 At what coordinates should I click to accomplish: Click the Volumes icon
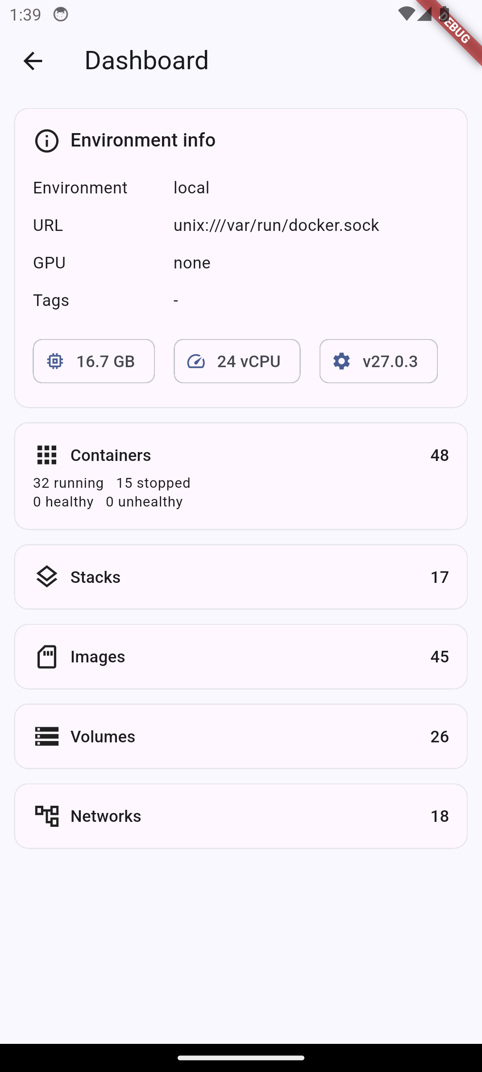46,737
